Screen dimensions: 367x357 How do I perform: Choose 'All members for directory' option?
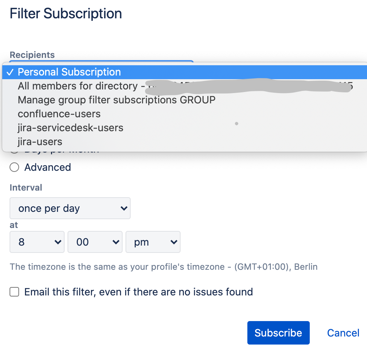[x=92, y=86]
